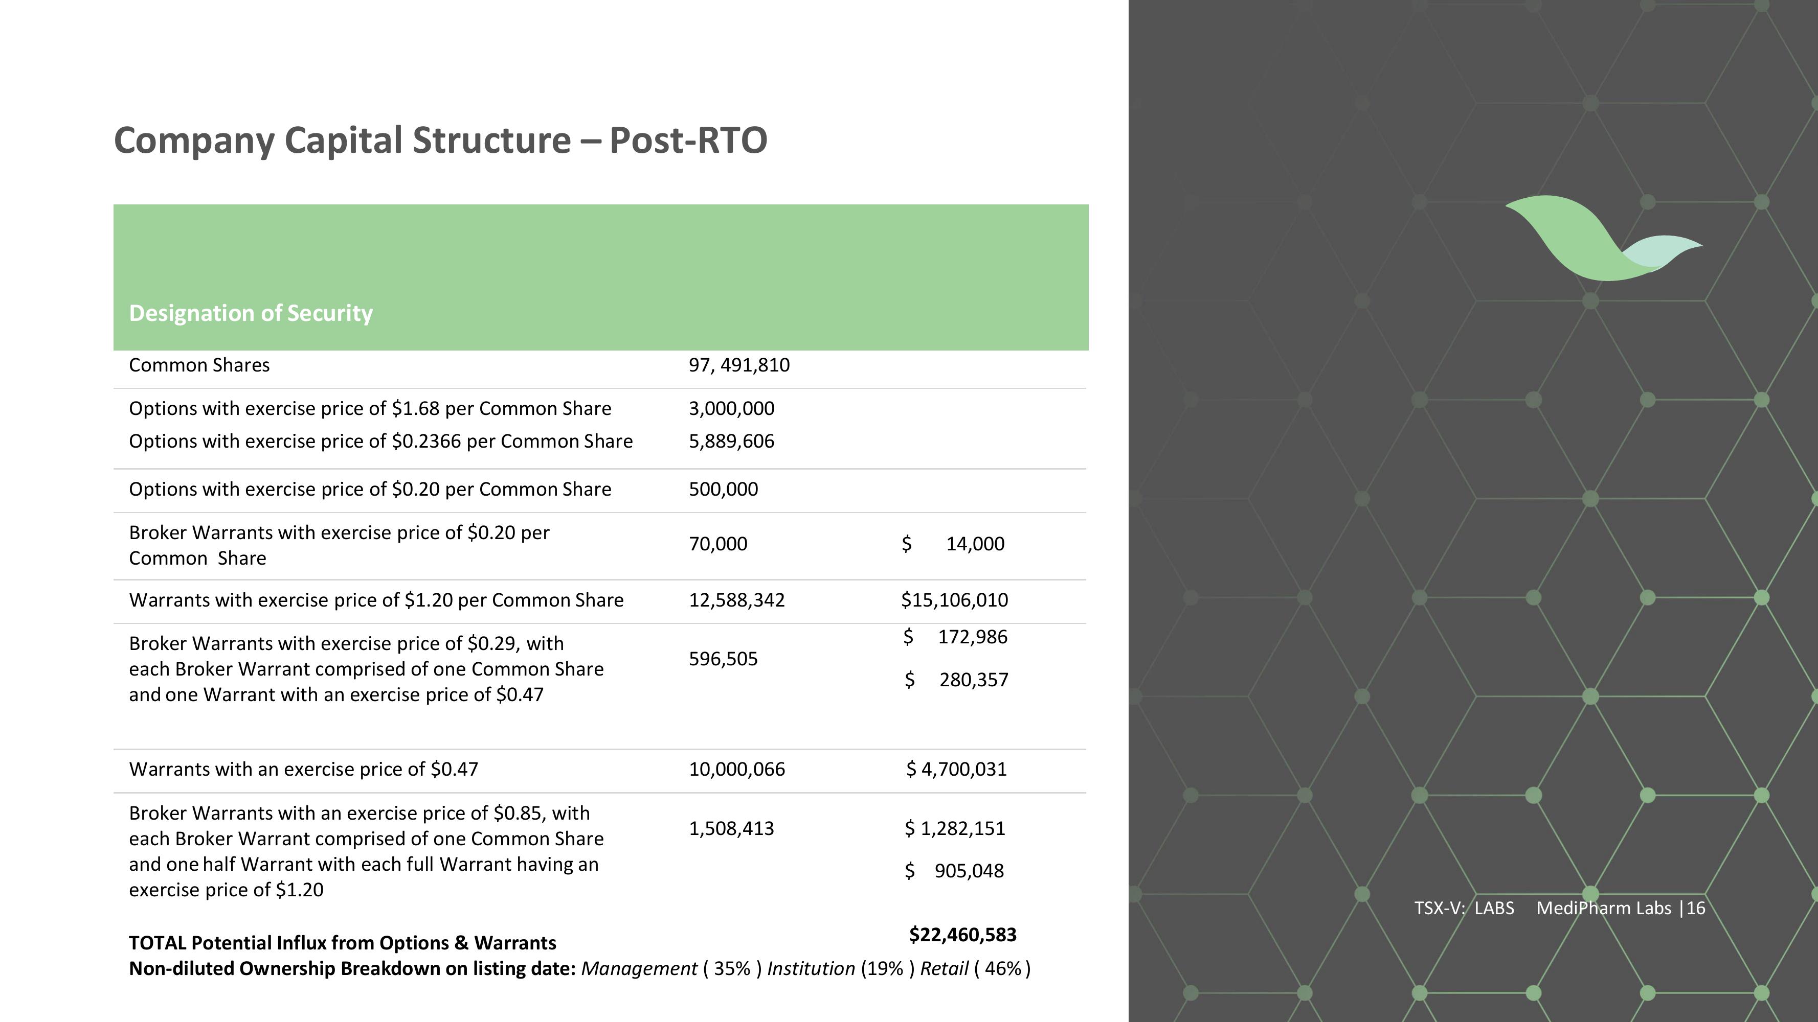Click the 3,000,000 options value

(x=731, y=409)
